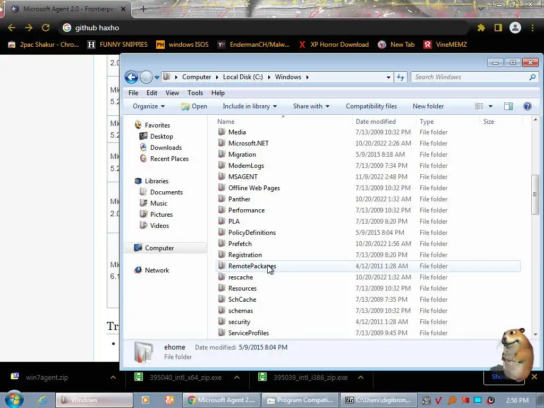Open the view options dropdown arrow
The image size is (544, 408).
pos(490,106)
